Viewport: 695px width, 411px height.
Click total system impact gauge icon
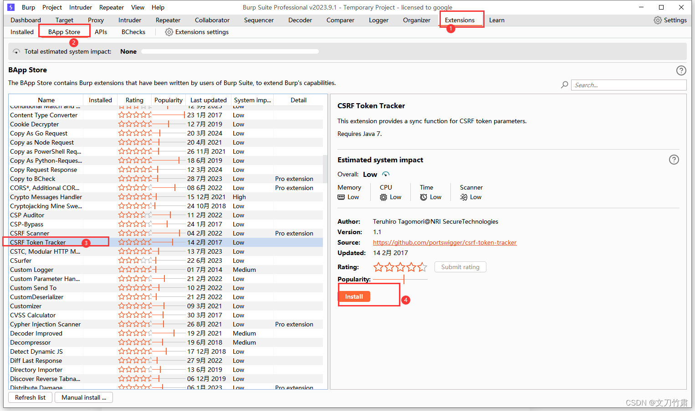click(x=16, y=51)
